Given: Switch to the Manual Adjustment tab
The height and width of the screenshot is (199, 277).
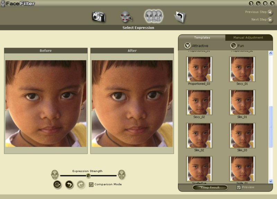Looking at the screenshot, I should [248, 37].
